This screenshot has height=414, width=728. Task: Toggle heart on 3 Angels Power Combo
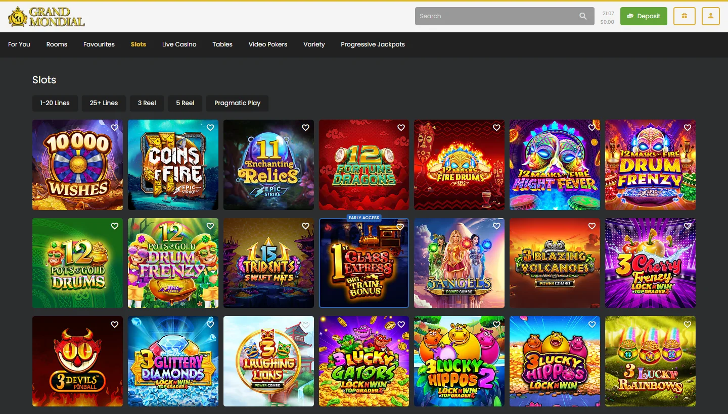(x=496, y=226)
